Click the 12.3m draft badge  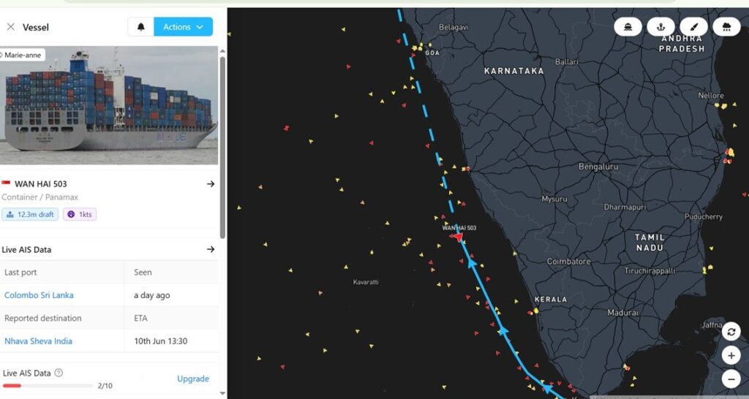point(29,214)
